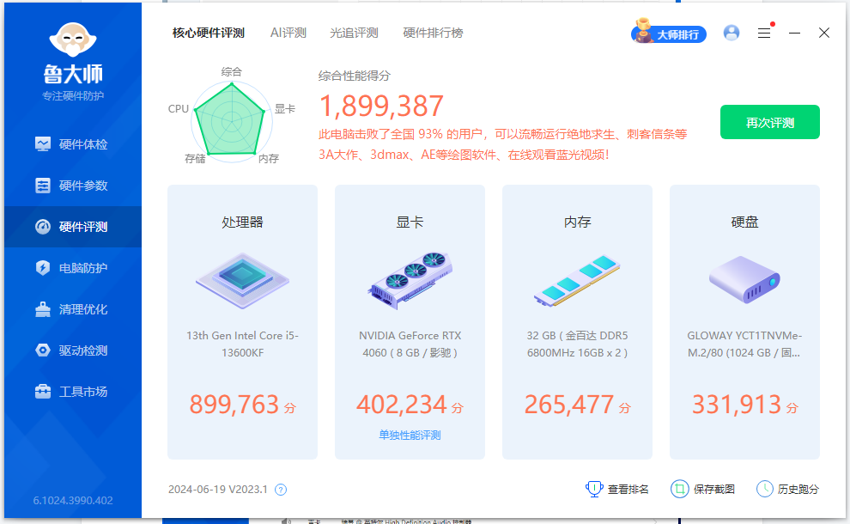The height and width of the screenshot is (524, 850).
Task: Open 电脑防护 in the sidebar
Action: click(73, 268)
